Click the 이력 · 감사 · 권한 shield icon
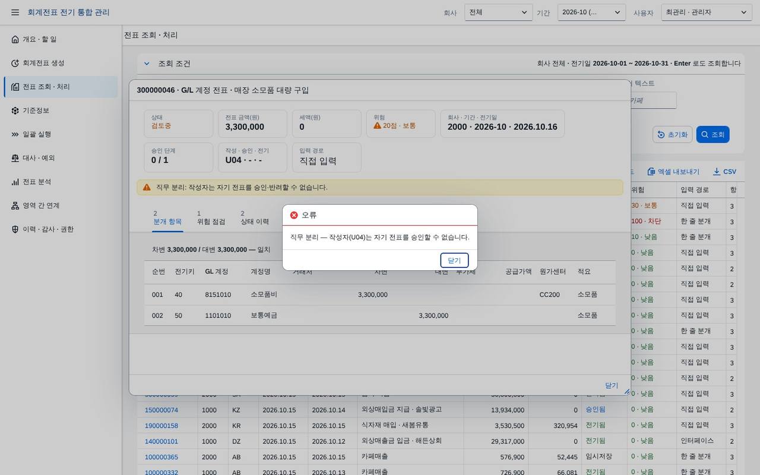The height and width of the screenshot is (475, 760). pyautogui.click(x=15, y=229)
